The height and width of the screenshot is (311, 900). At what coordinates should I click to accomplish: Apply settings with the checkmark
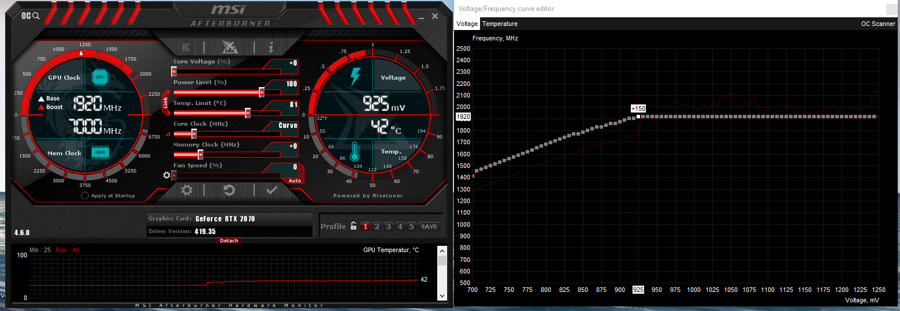tap(272, 190)
